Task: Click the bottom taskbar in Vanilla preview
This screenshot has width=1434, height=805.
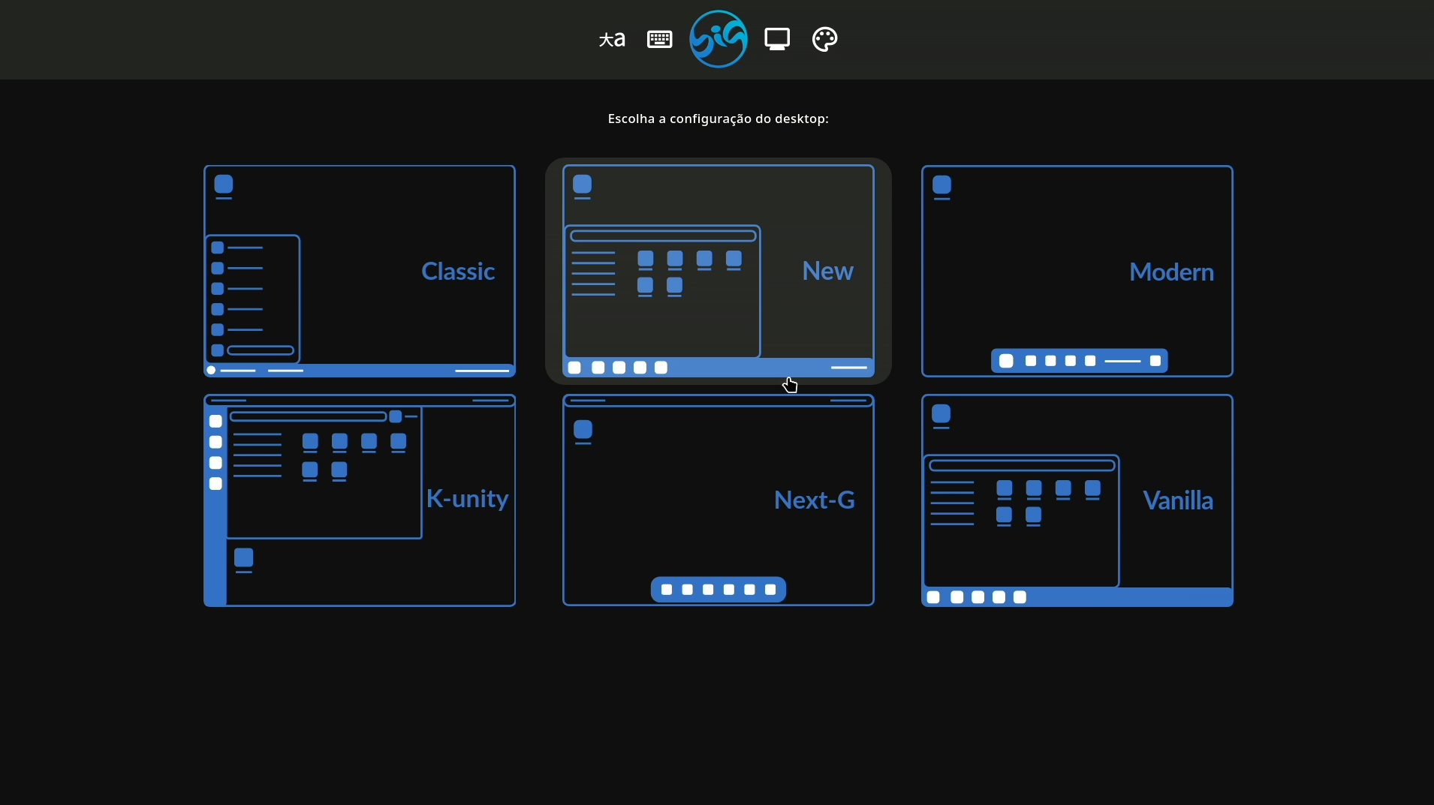Action: 1126,597
